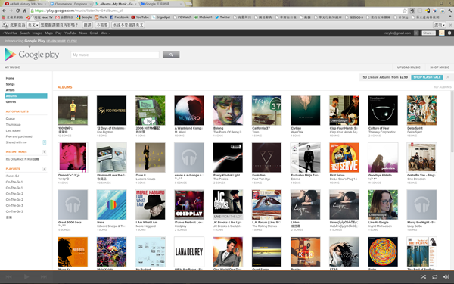Screen dimensions: 454x284
Task: Open the M. Ward album cover
Action: [x=189, y=111]
